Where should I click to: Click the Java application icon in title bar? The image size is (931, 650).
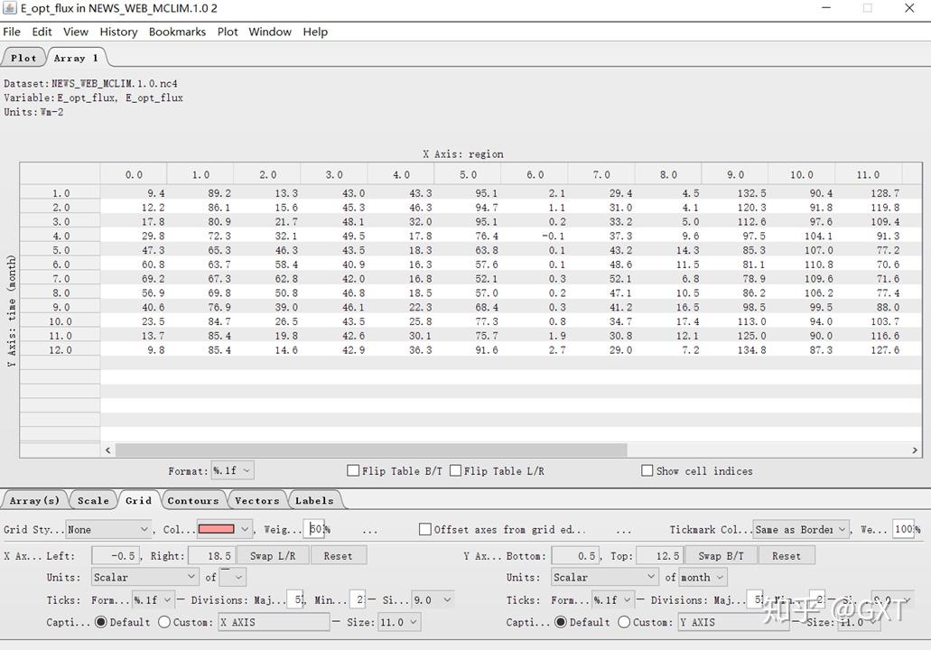10,8
